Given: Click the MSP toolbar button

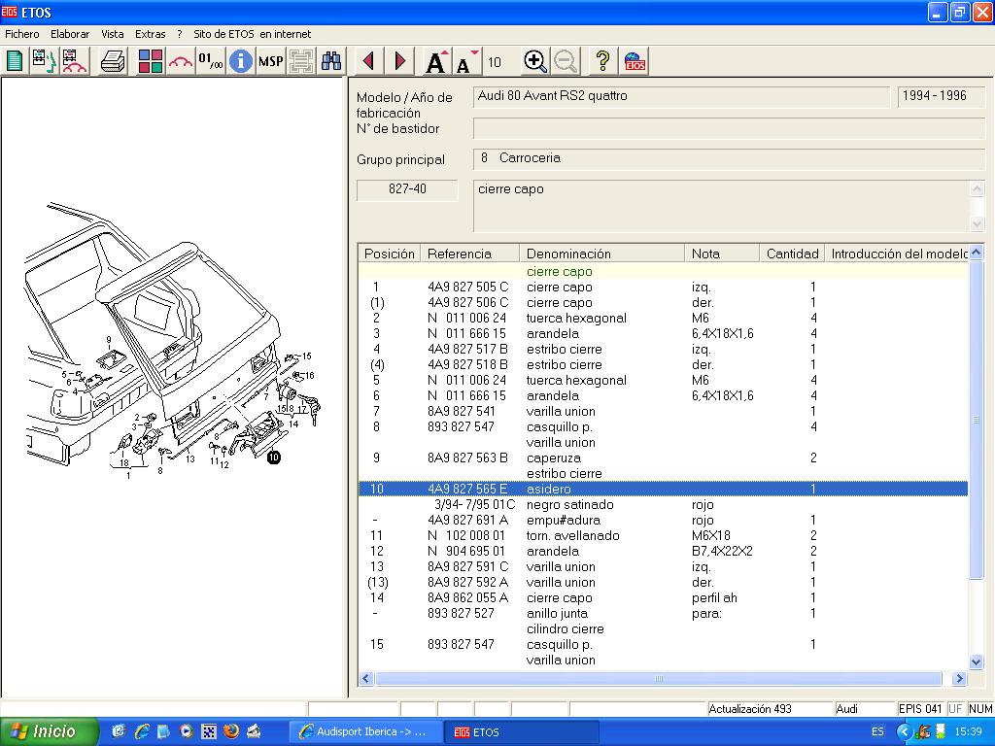Looking at the screenshot, I should click(271, 61).
